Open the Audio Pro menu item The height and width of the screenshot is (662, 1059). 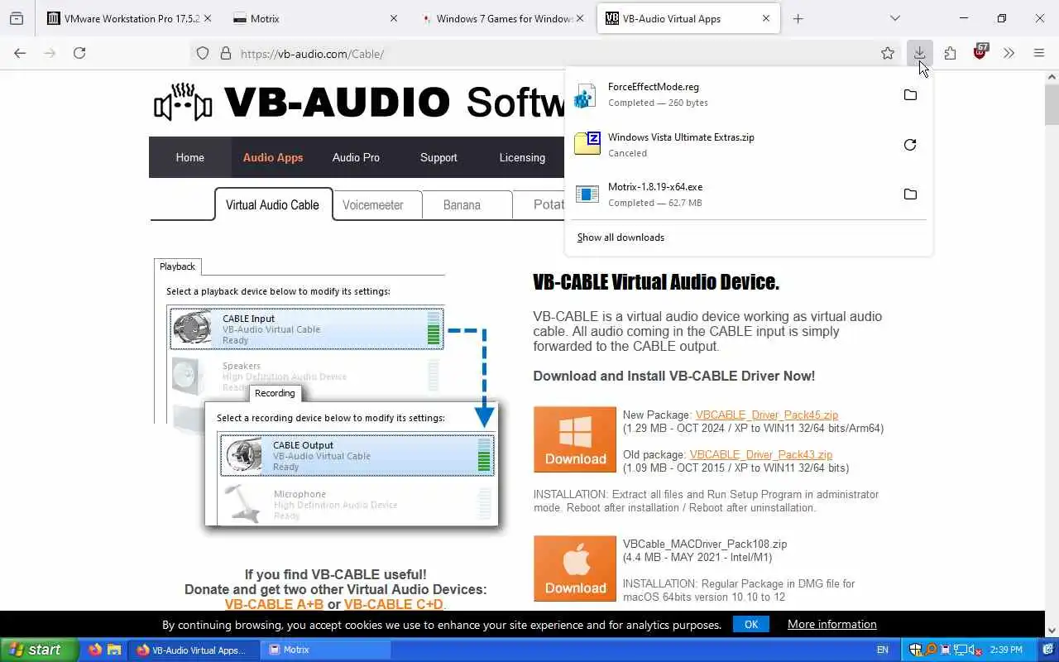coord(356,157)
